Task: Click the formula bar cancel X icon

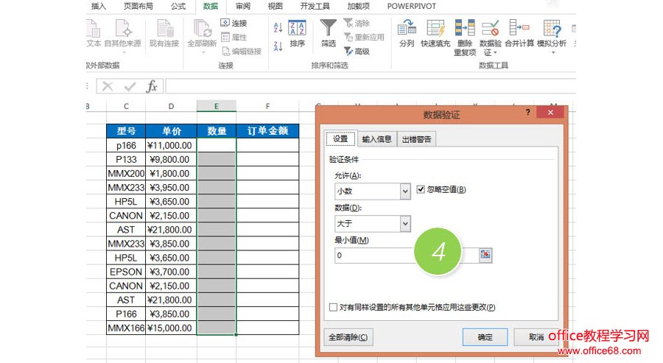Action: 108,87
